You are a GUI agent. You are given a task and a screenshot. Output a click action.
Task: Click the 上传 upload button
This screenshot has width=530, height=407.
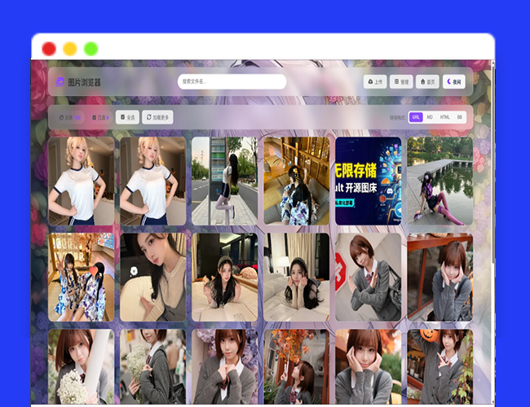[x=375, y=81]
